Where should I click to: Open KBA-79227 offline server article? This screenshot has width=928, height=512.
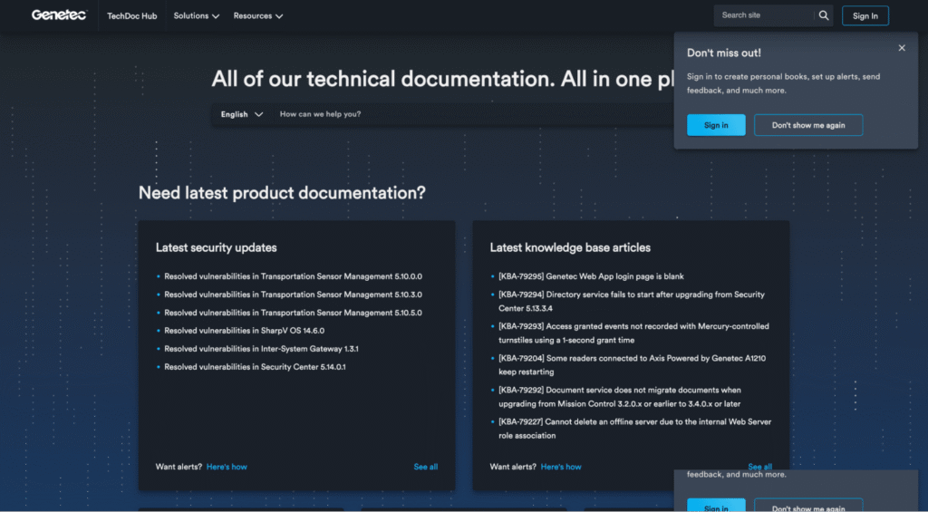(634, 429)
